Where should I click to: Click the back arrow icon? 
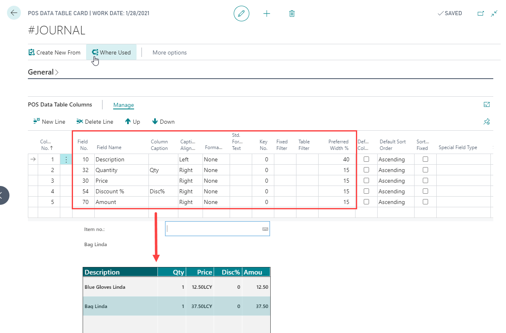(x=14, y=13)
